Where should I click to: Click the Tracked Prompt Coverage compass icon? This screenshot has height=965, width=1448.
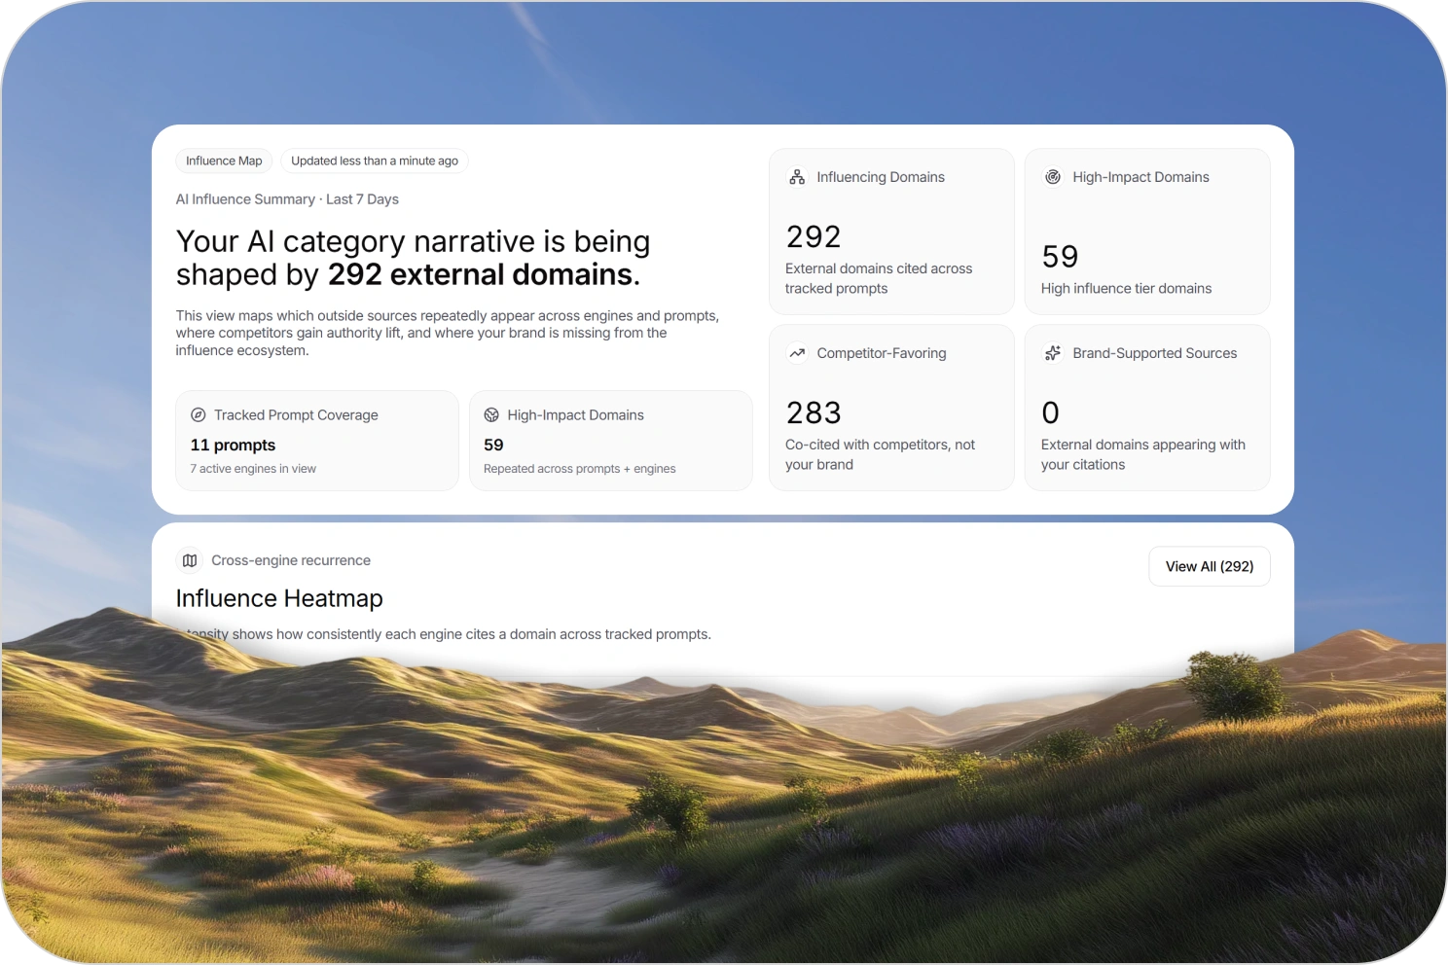pyautogui.click(x=199, y=414)
